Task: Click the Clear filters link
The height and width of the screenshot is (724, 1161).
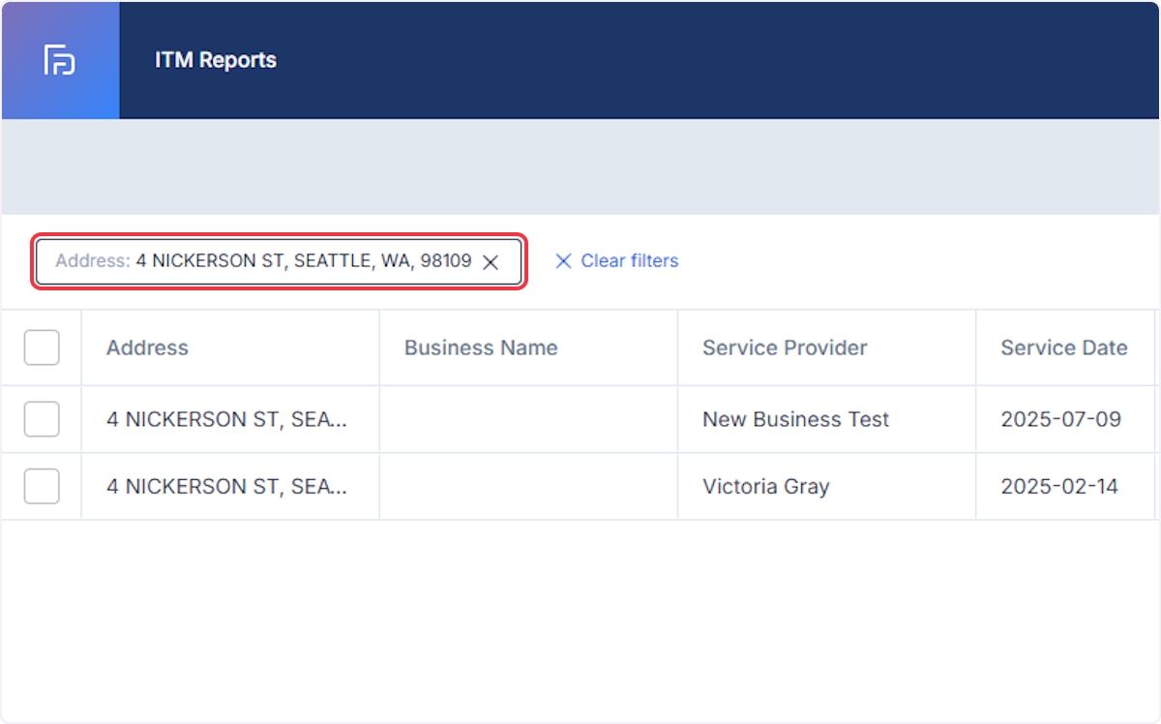Action: point(616,261)
